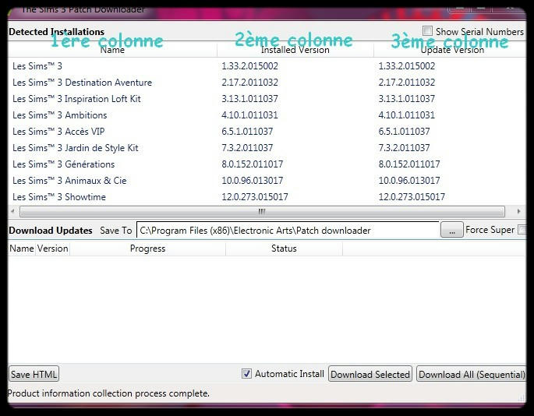Click the Save HTML button
Image resolution: width=534 pixels, height=416 pixels.
pos(34,374)
